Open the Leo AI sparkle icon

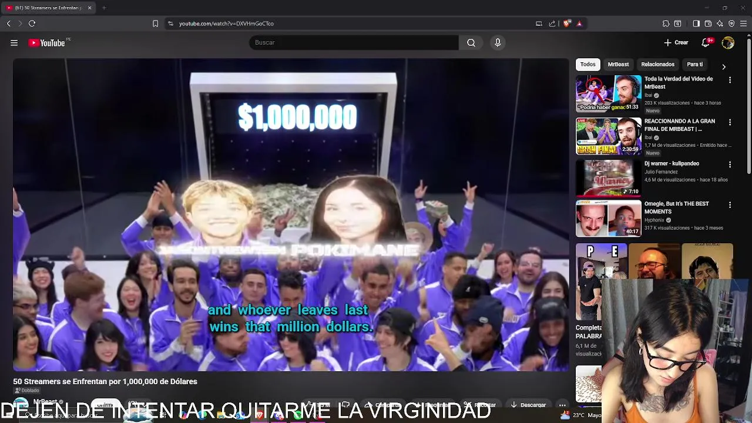click(x=720, y=23)
